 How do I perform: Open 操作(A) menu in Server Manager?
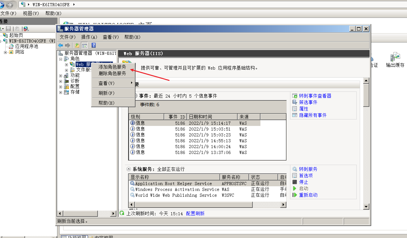point(89,37)
